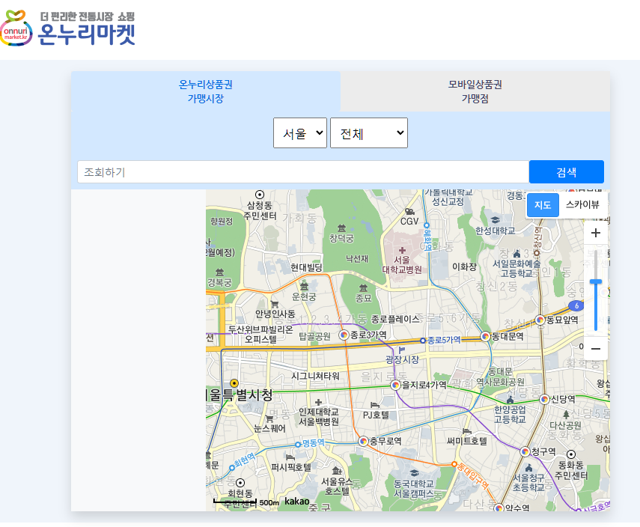This screenshot has height=527, width=640.
Task: Switch to 모바일상품권 가맹점 tab
Action: (475, 91)
